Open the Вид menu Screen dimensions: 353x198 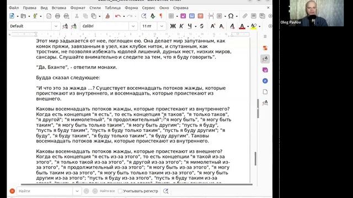(44, 8)
